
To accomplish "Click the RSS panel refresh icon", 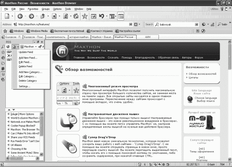I will coord(9,46).
